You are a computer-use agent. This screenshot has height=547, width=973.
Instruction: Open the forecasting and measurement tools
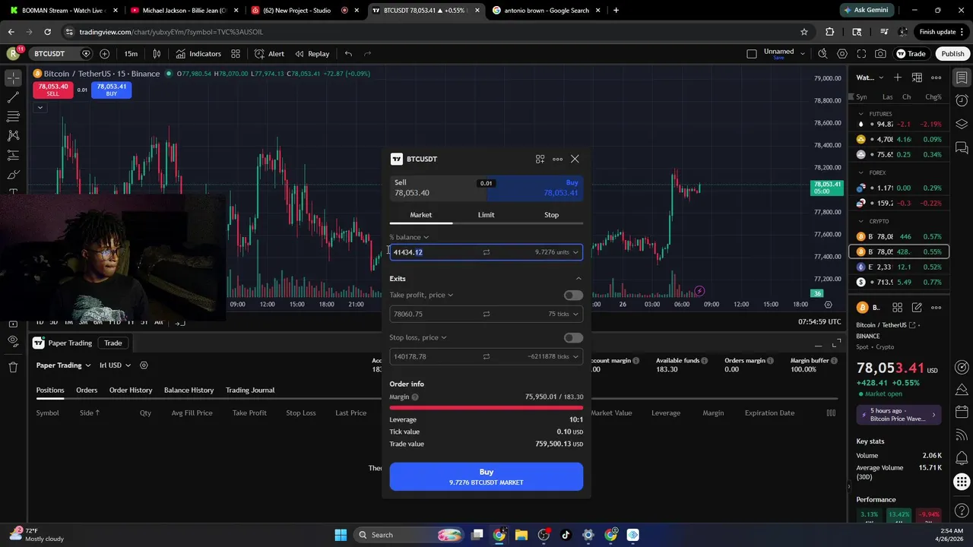tap(13, 155)
